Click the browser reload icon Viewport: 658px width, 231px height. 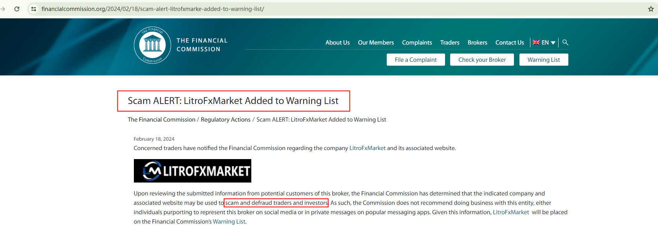coord(17,9)
